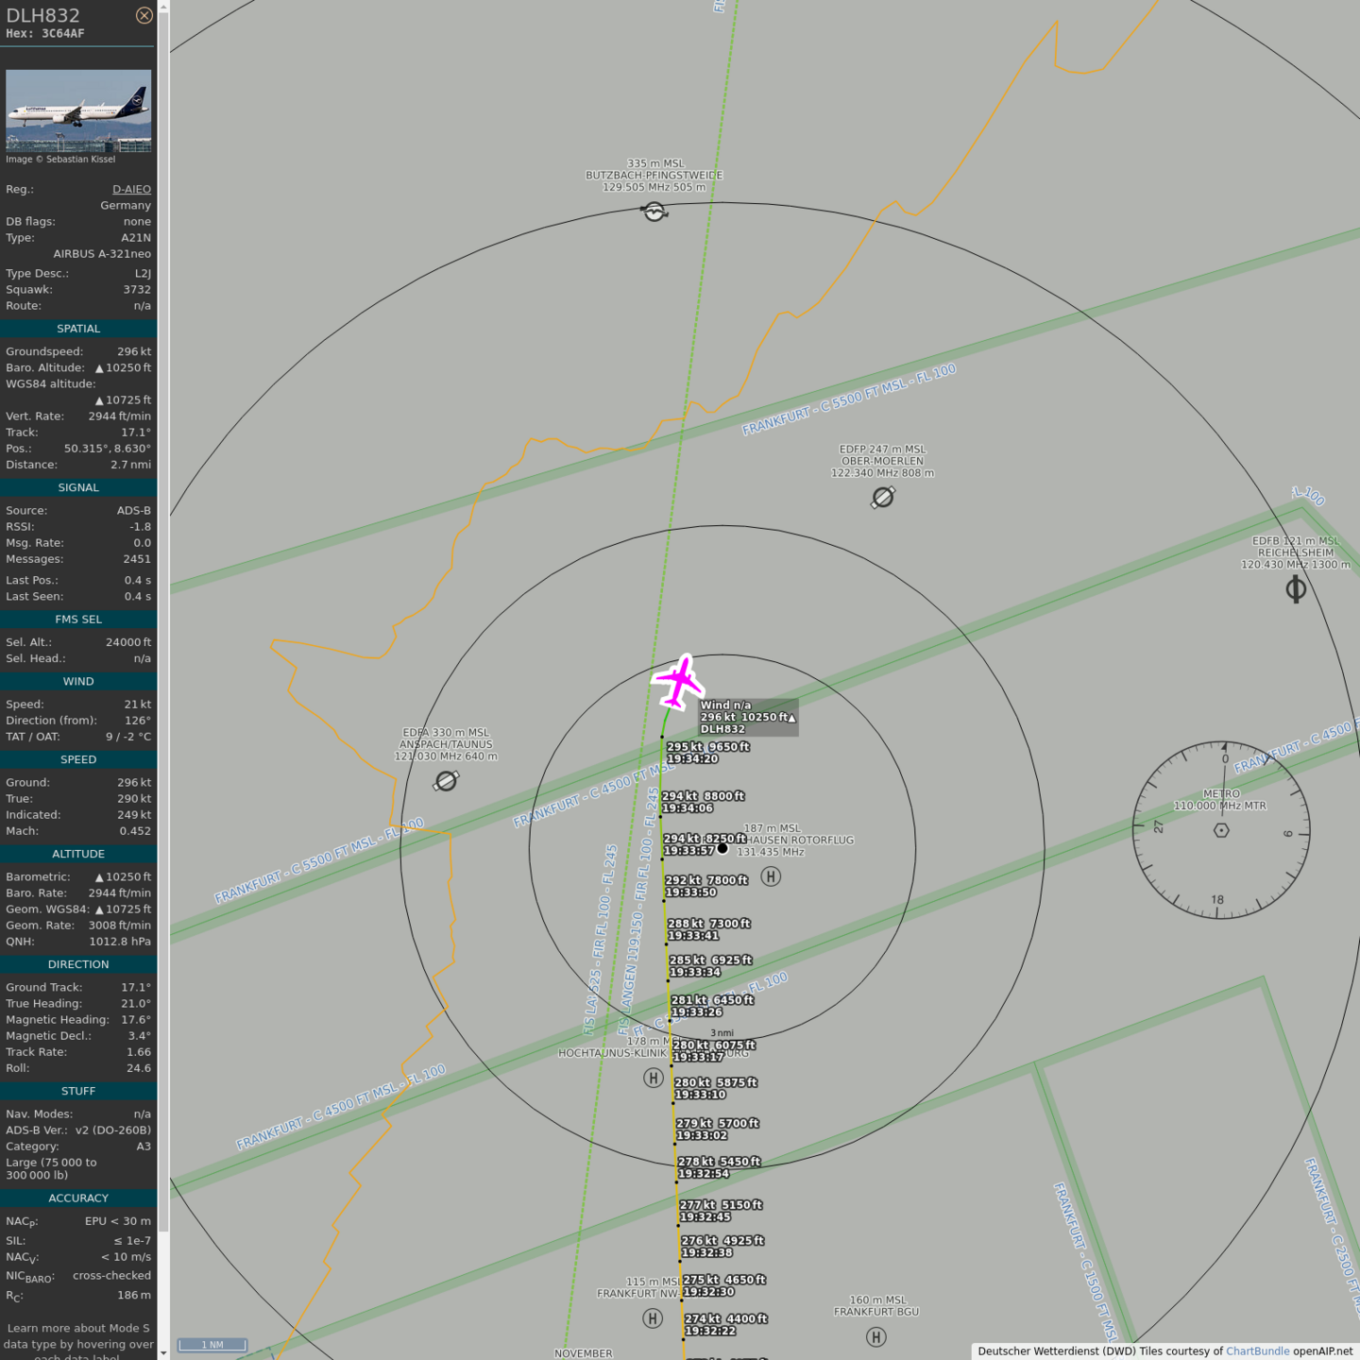Viewport: 1360px width, 1360px height.
Task: Click the 1 NM map scale bar
Action: pyautogui.click(x=212, y=1344)
